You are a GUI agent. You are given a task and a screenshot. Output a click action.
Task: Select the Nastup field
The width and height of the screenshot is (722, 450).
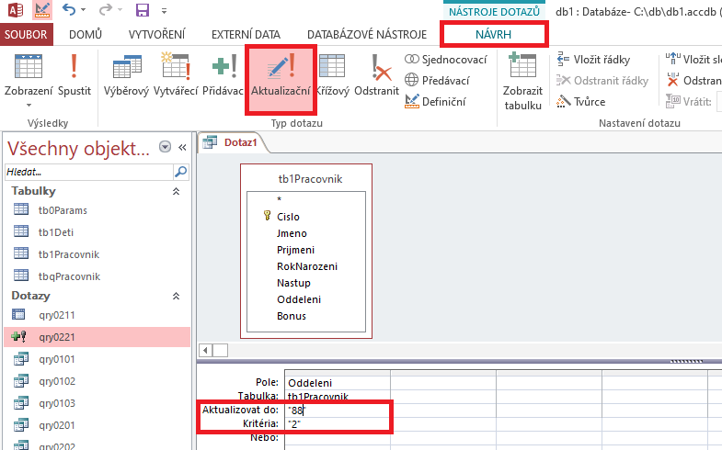pos(293,283)
